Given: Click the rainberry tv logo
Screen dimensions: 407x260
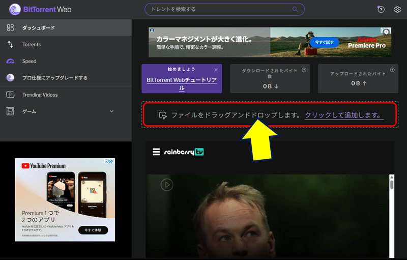Looking at the screenshot, I should coord(184,152).
